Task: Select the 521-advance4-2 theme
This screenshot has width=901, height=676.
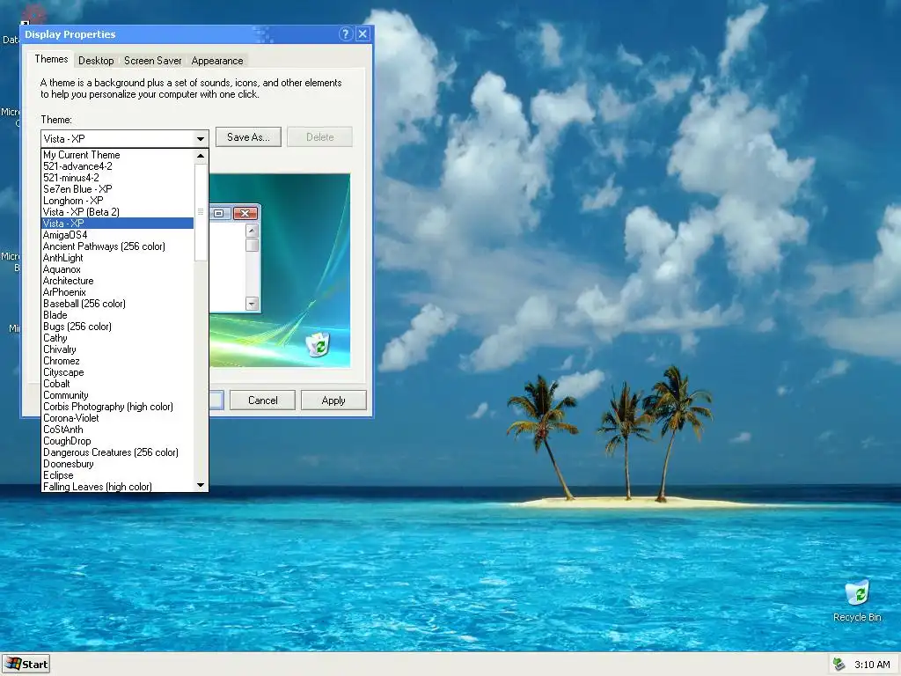Action: click(118, 166)
